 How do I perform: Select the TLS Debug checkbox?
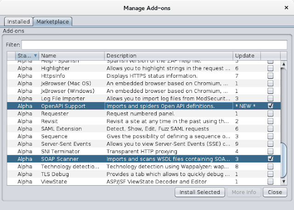[x=271, y=174]
